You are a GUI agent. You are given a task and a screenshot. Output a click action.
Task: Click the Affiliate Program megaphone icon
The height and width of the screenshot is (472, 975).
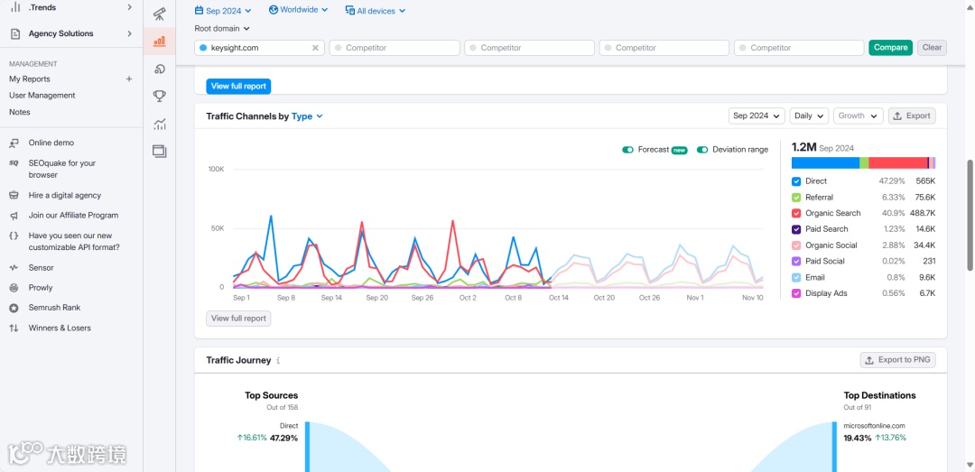pyautogui.click(x=14, y=215)
